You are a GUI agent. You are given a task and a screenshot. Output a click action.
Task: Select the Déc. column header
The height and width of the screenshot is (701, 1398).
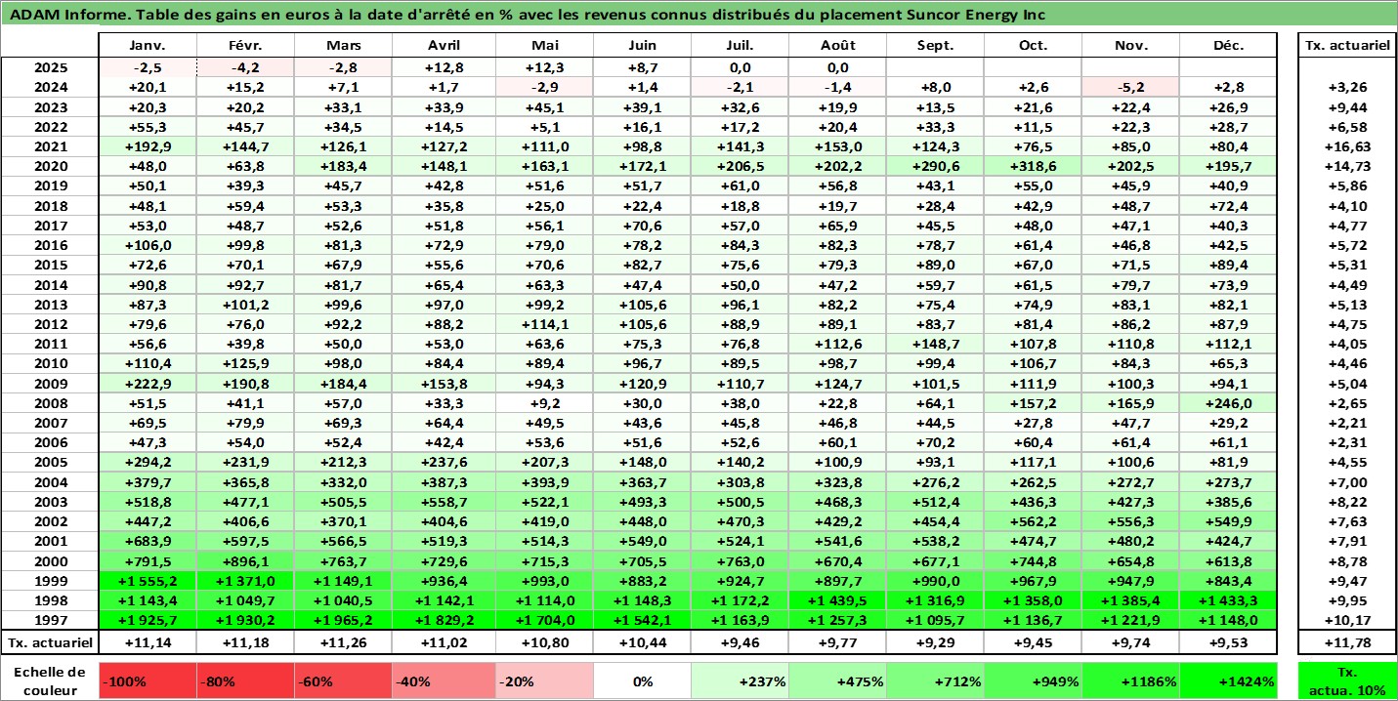tap(1228, 46)
